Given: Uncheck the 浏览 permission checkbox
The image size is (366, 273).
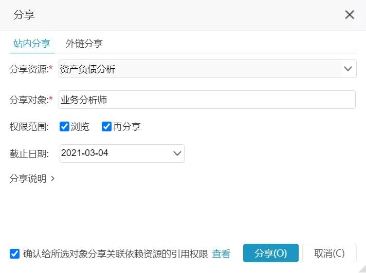Looking at the screenshot, I should click(x=65, y=127).
